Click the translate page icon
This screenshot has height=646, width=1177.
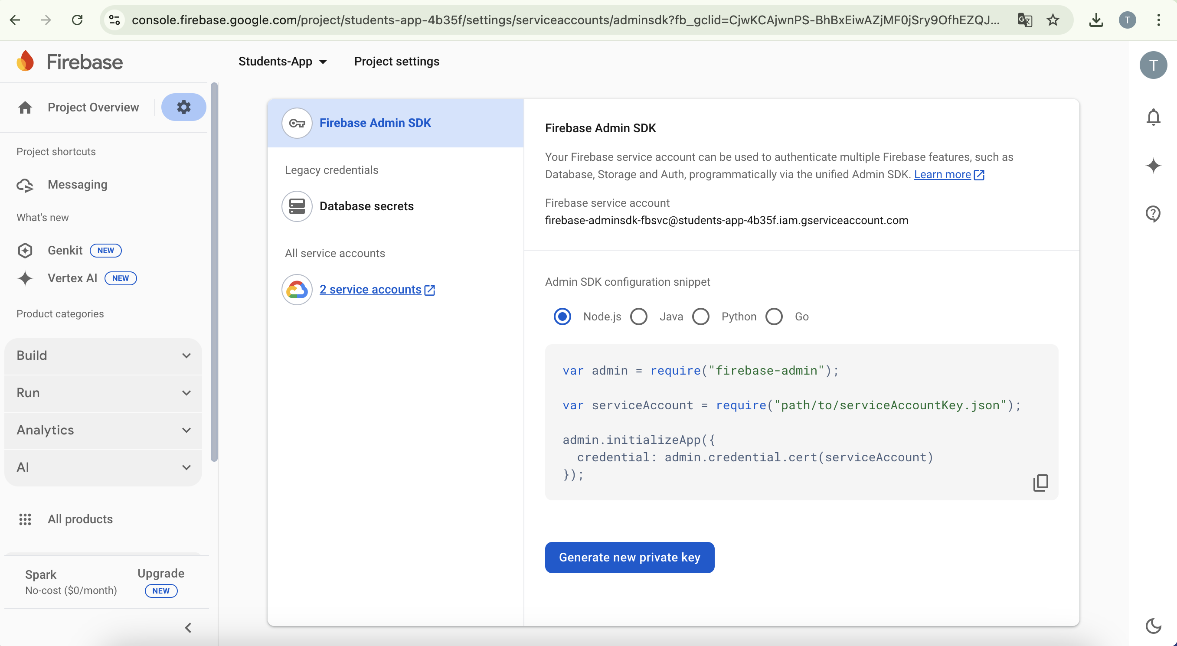click(1025, 20)
